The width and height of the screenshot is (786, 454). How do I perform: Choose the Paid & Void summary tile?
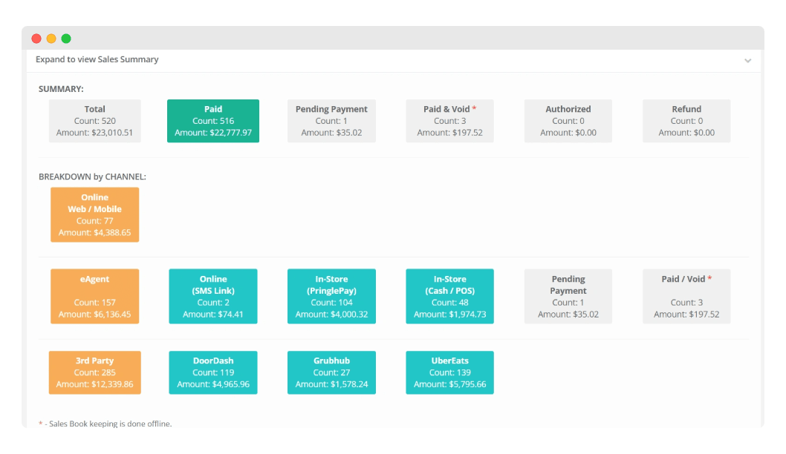pyautogui.click(x=449, y=121)
